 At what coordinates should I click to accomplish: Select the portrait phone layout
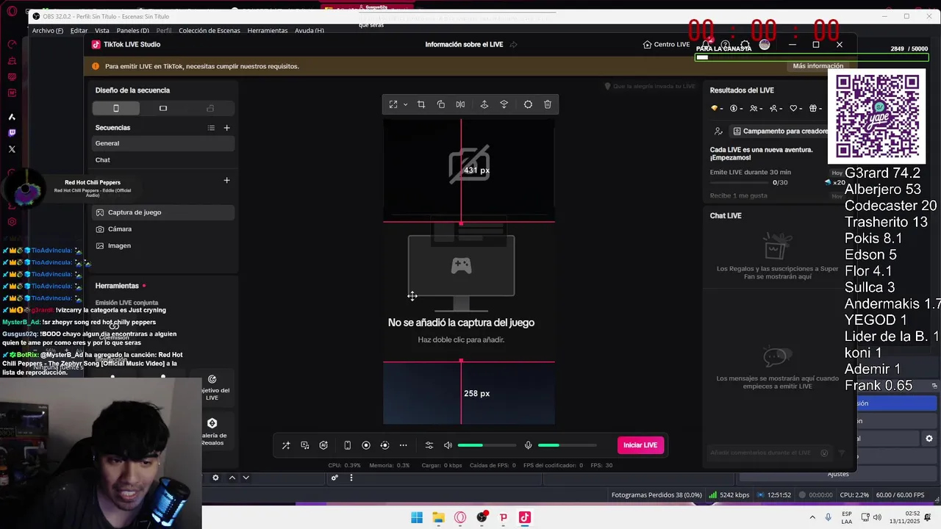(116, 108)
